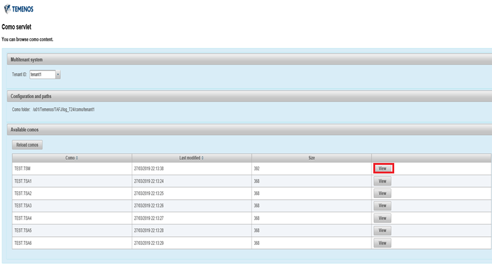This screenshot has height=270, width=492.
Task: View the TEST.TSA6 como
Action: [x=383, y=242]
